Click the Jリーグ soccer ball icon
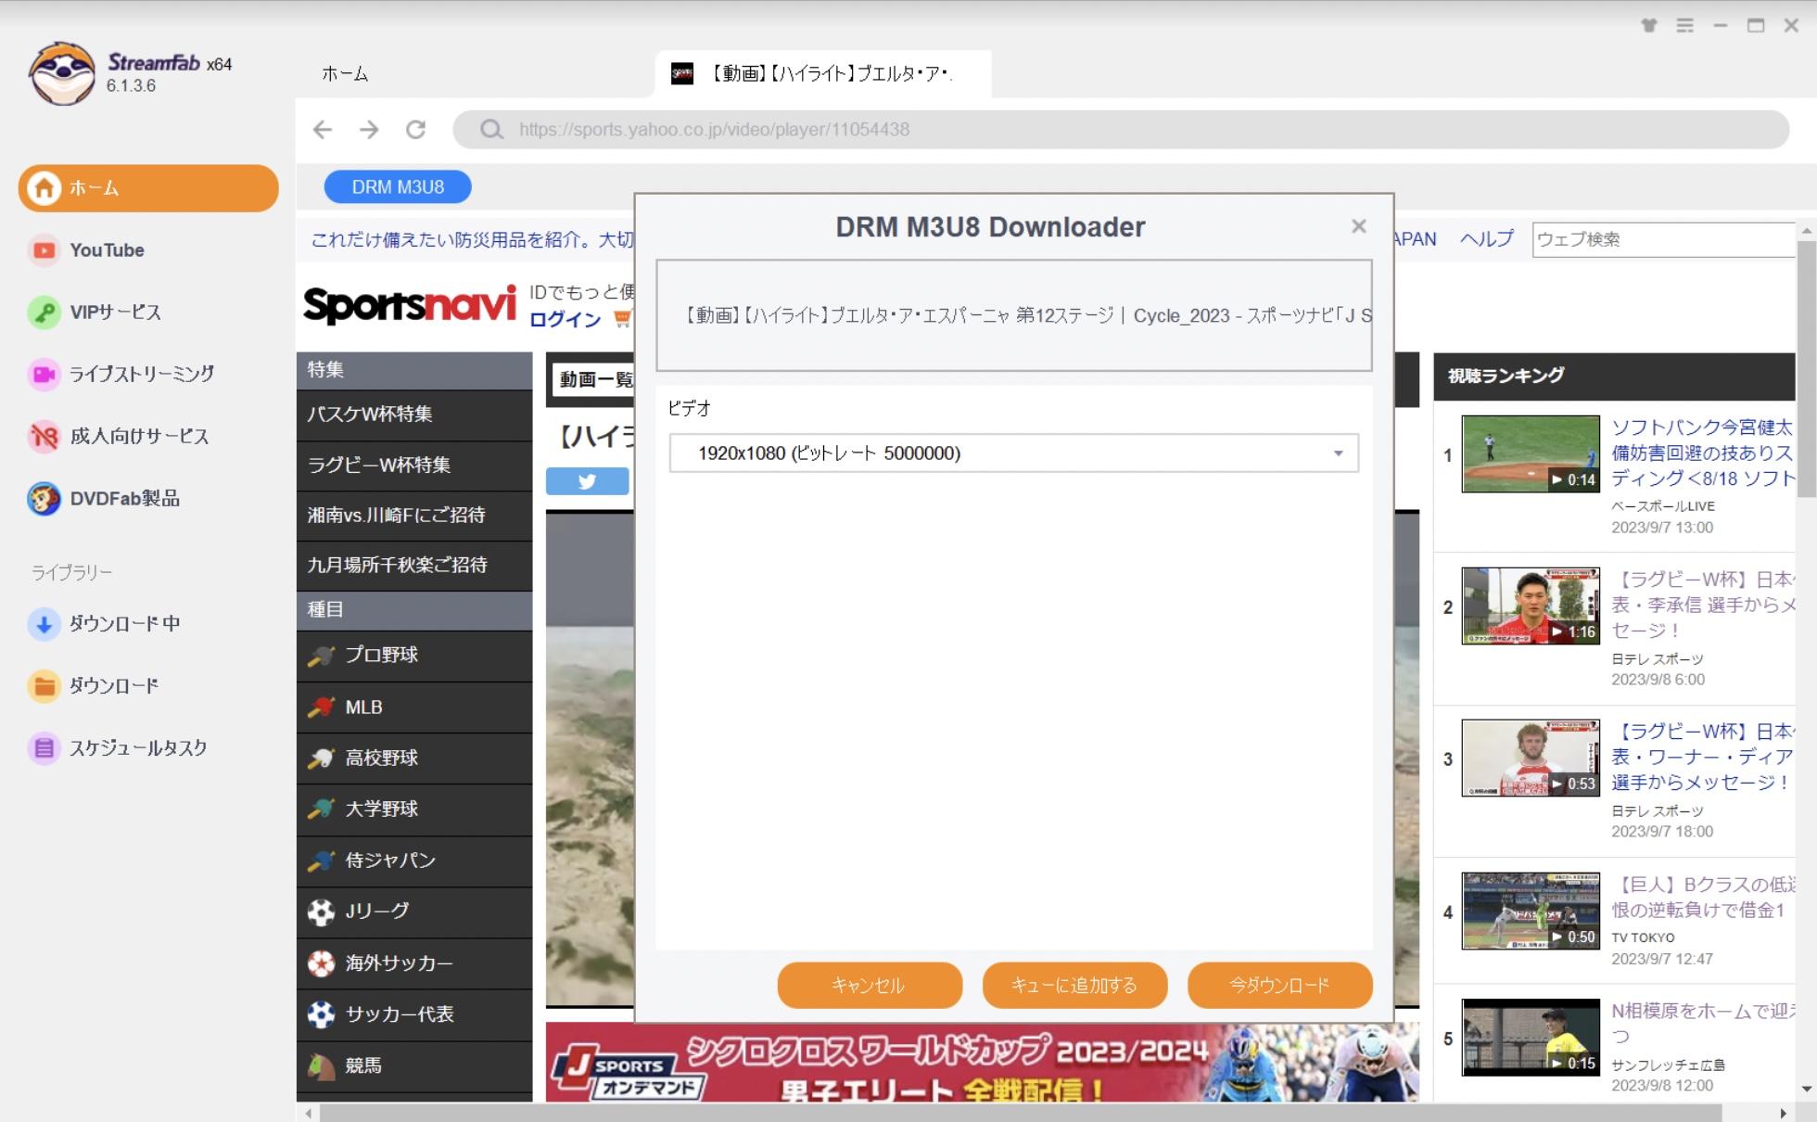The width and height of the screenshot is (1817, 1122). (321, 912)
